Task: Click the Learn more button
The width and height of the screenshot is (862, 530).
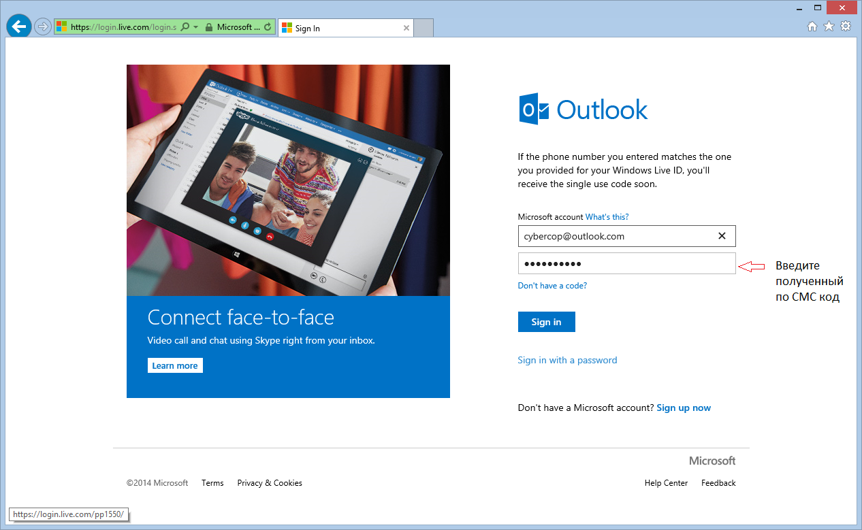Action: 175,365
